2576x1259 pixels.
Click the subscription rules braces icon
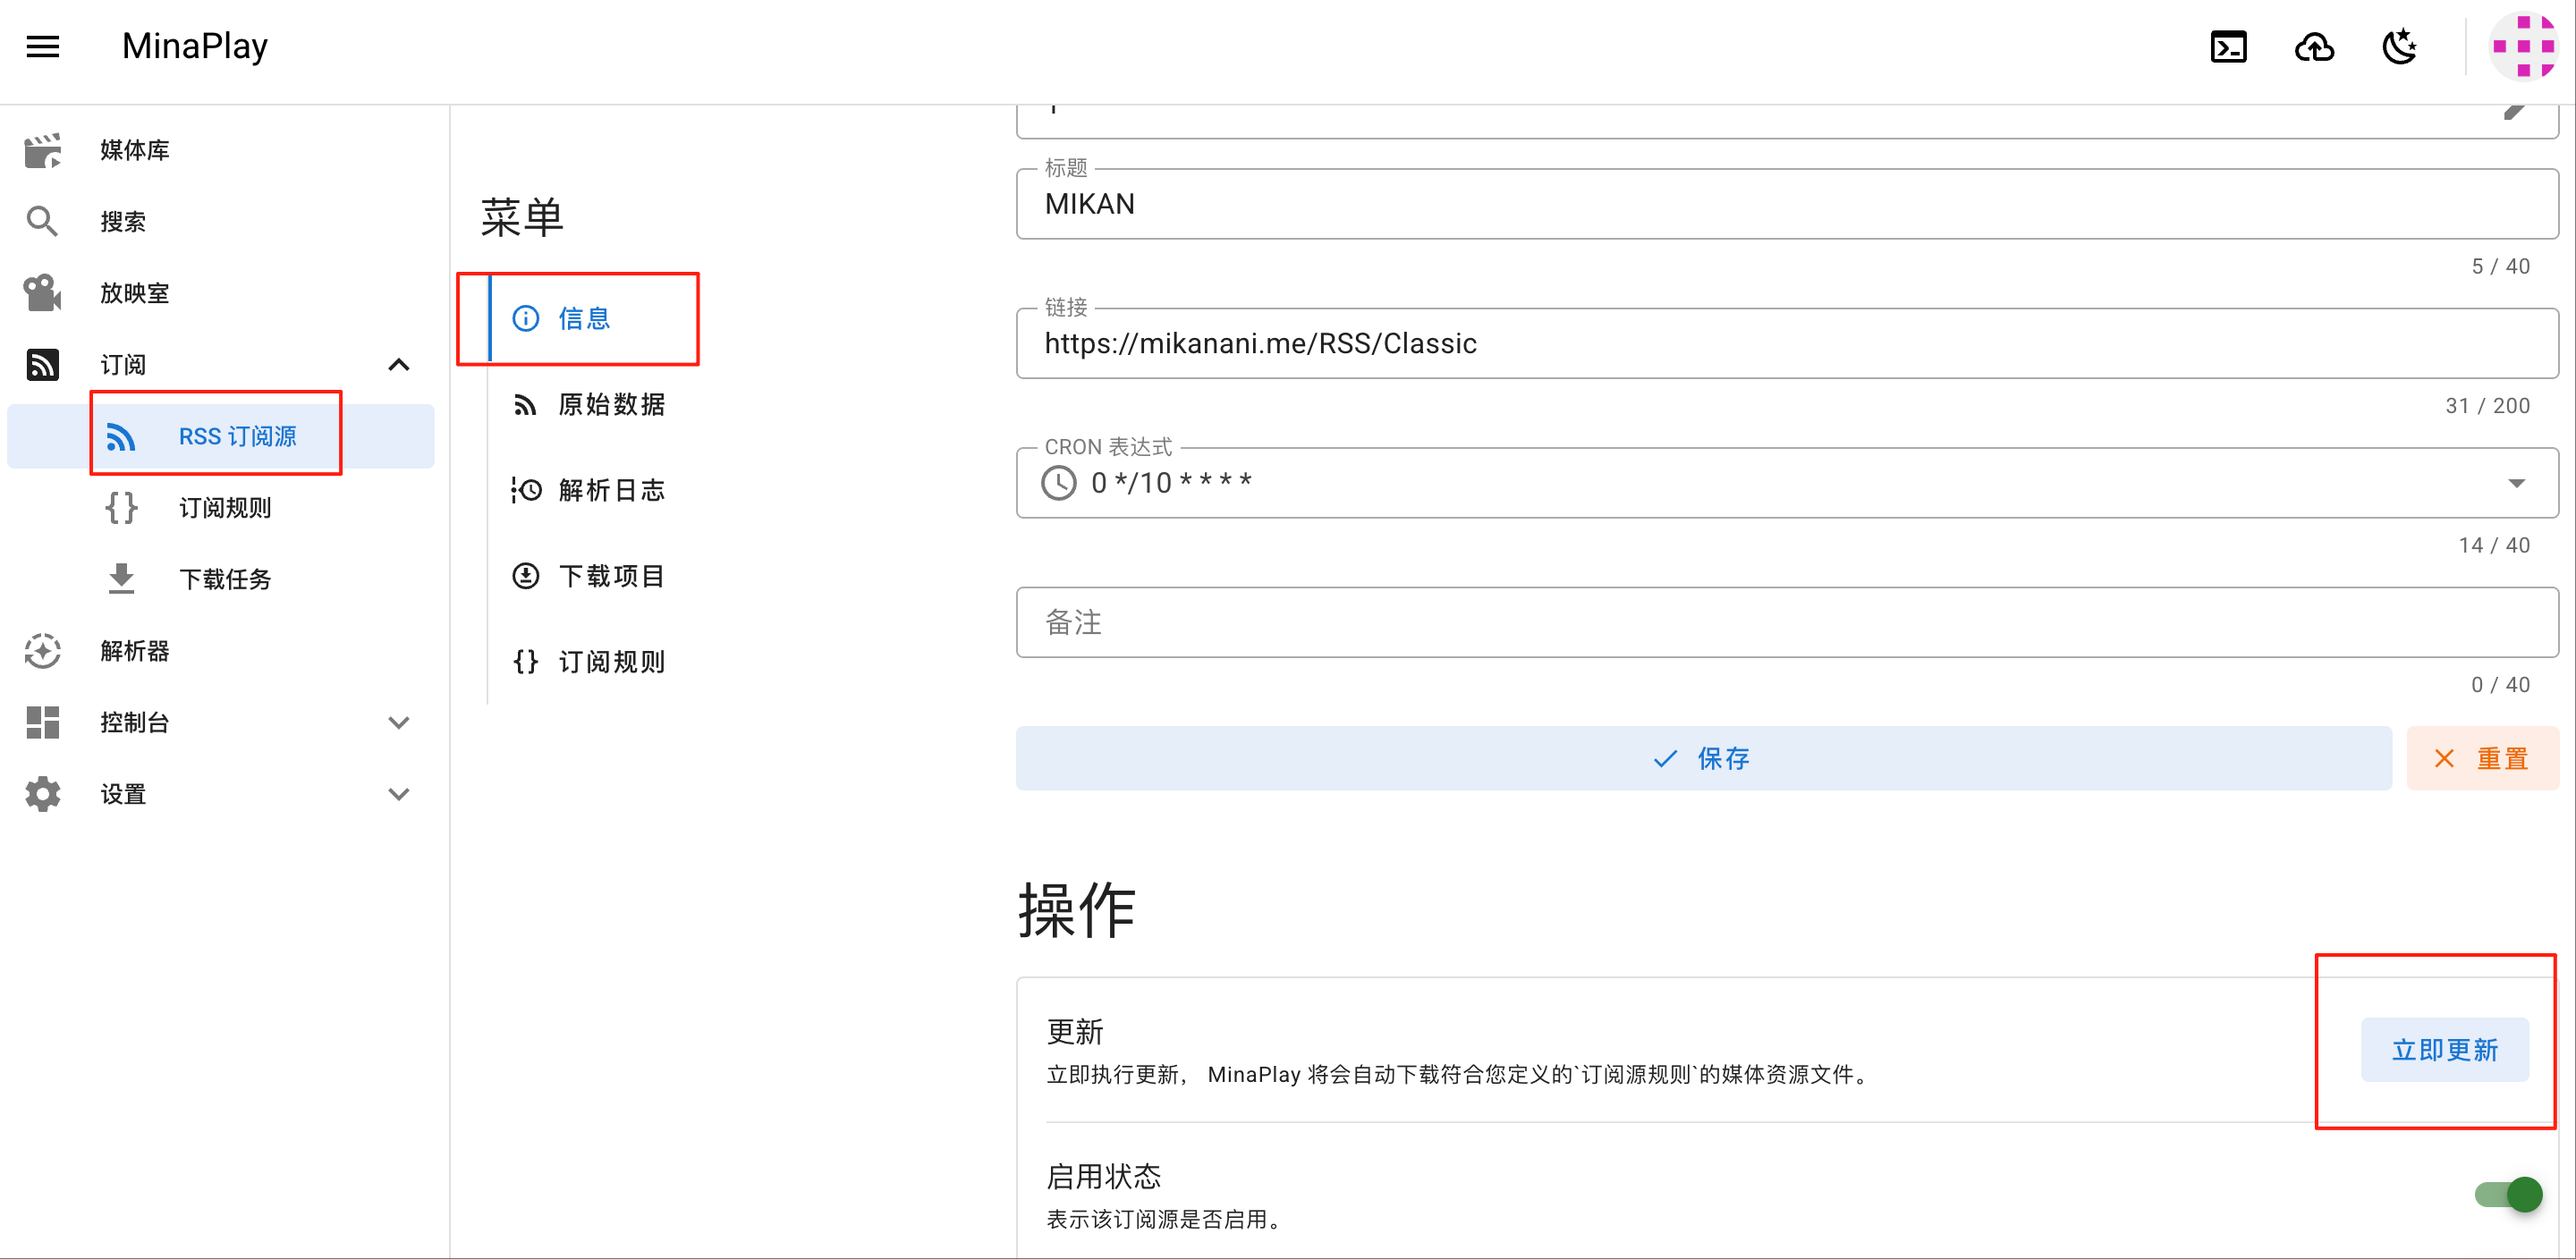[121, 508]
